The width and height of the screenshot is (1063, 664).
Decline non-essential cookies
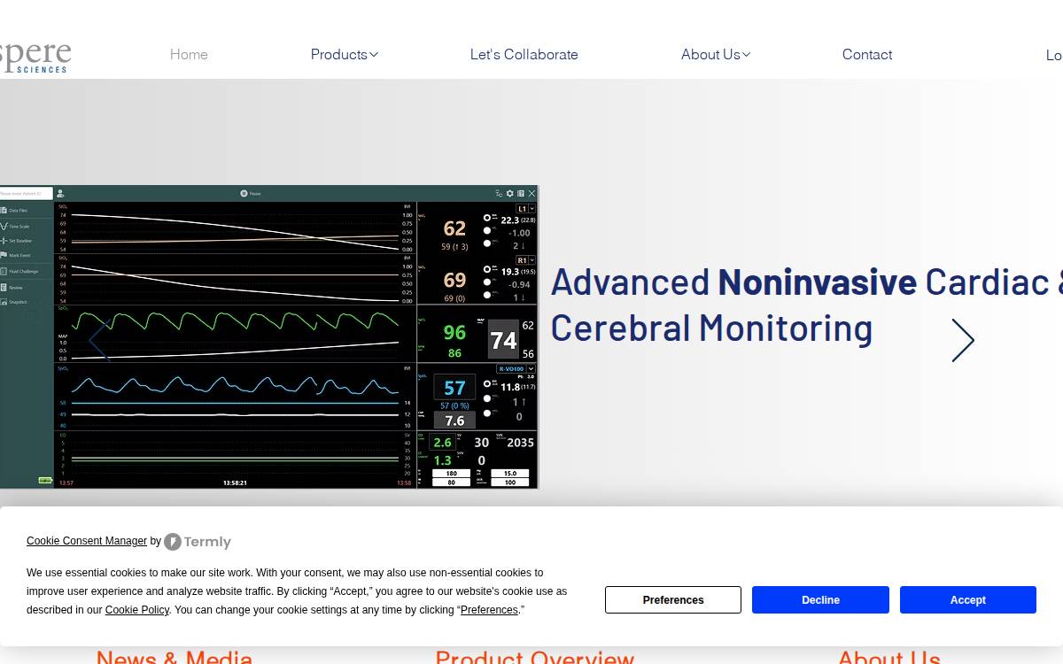[x=820, y=599]
